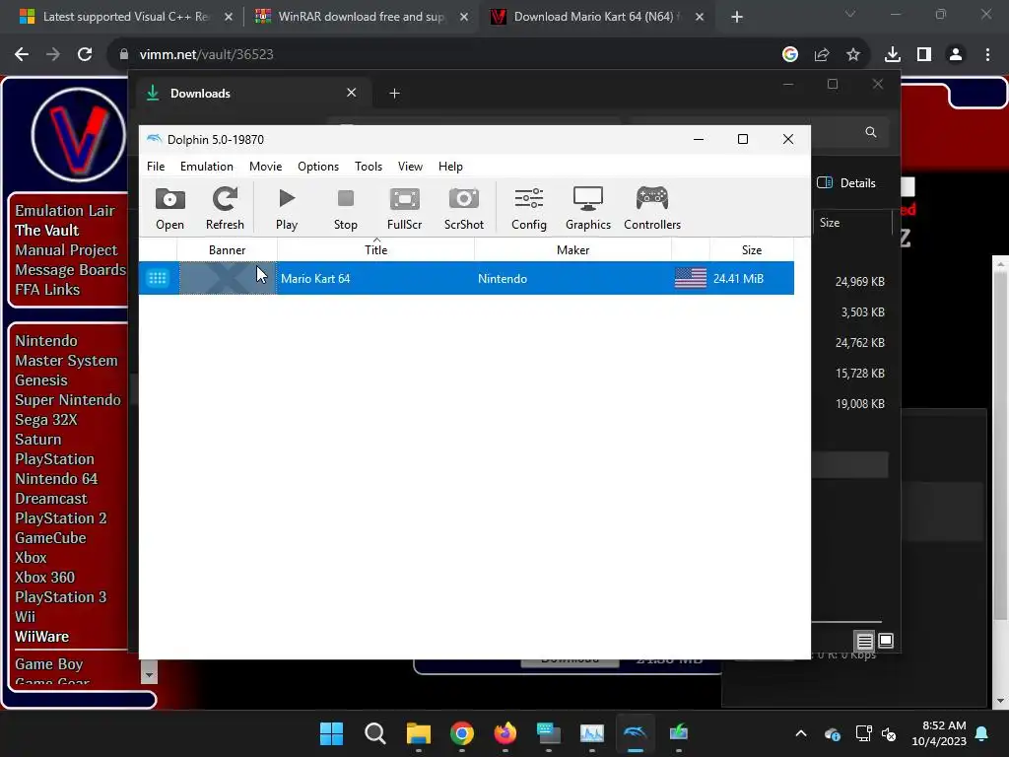Share this page from the toolbar

click(x=822, y=55)
